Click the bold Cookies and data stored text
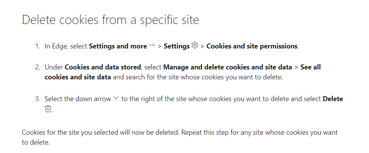This screenshot has width=369, height=153. point(103,67)
